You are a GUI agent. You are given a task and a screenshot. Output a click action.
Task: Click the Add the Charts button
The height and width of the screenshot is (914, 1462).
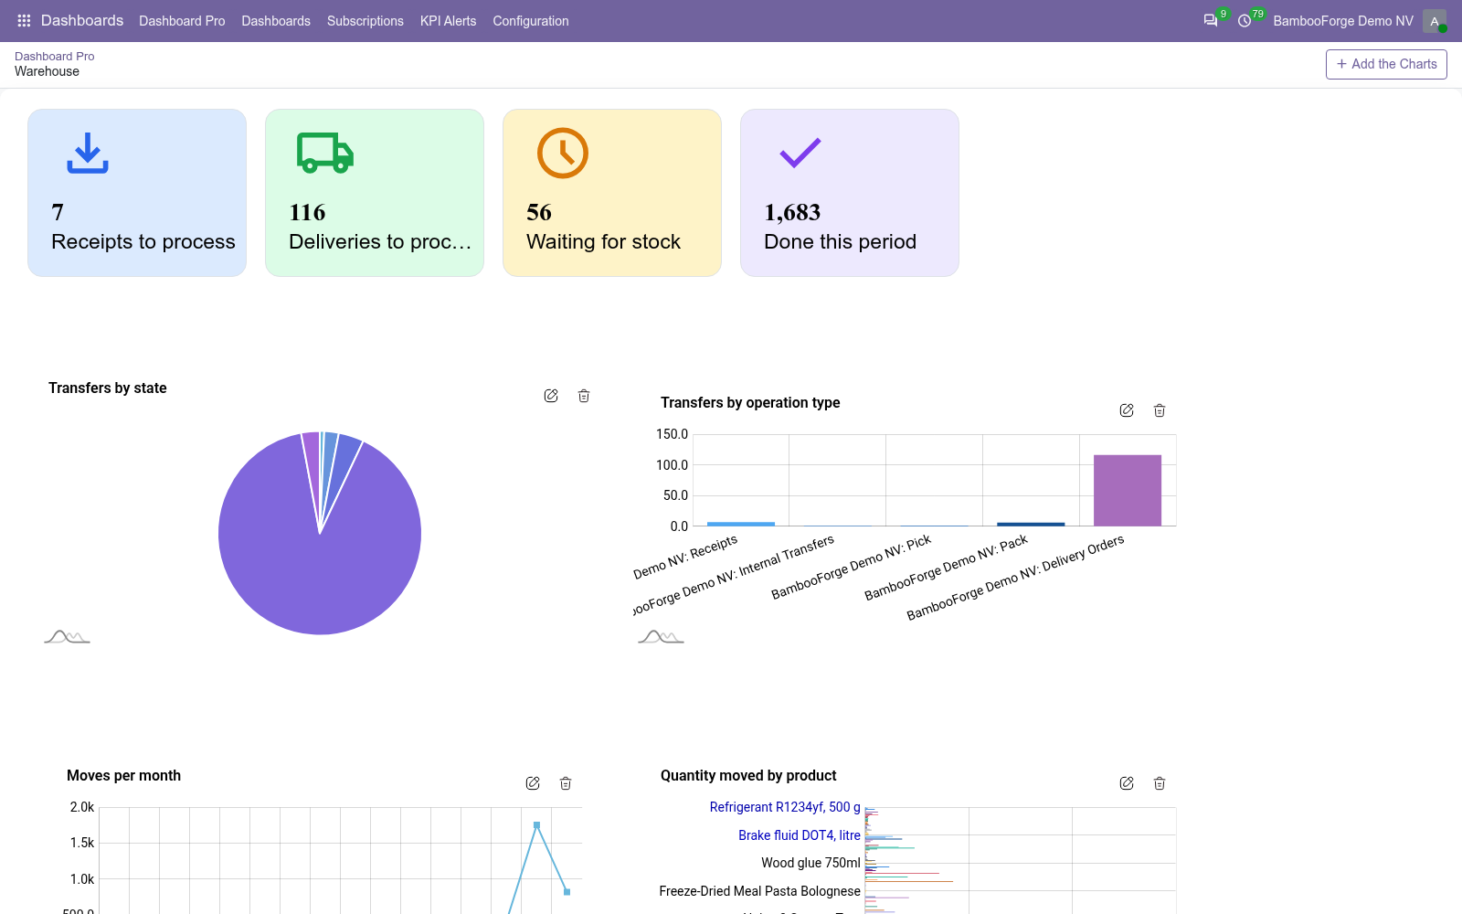click(x=1386, y=64)
